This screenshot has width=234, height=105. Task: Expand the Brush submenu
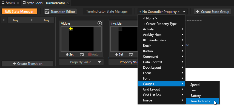161,46
